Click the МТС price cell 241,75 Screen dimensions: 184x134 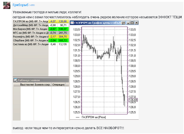(63, 33)
